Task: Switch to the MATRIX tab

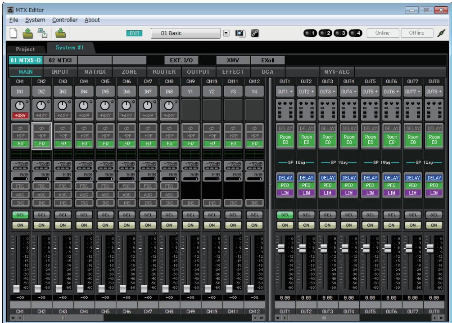Action: coord(95,72)
